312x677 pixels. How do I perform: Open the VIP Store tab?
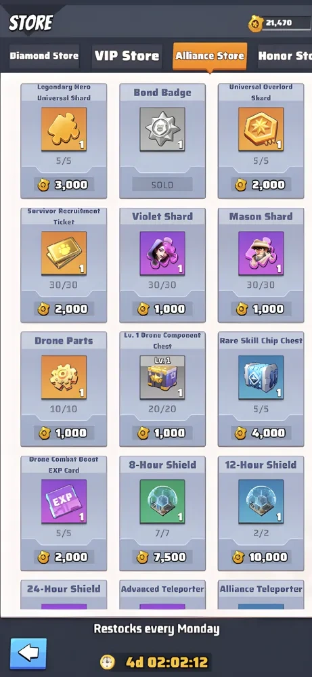point(127,56)
